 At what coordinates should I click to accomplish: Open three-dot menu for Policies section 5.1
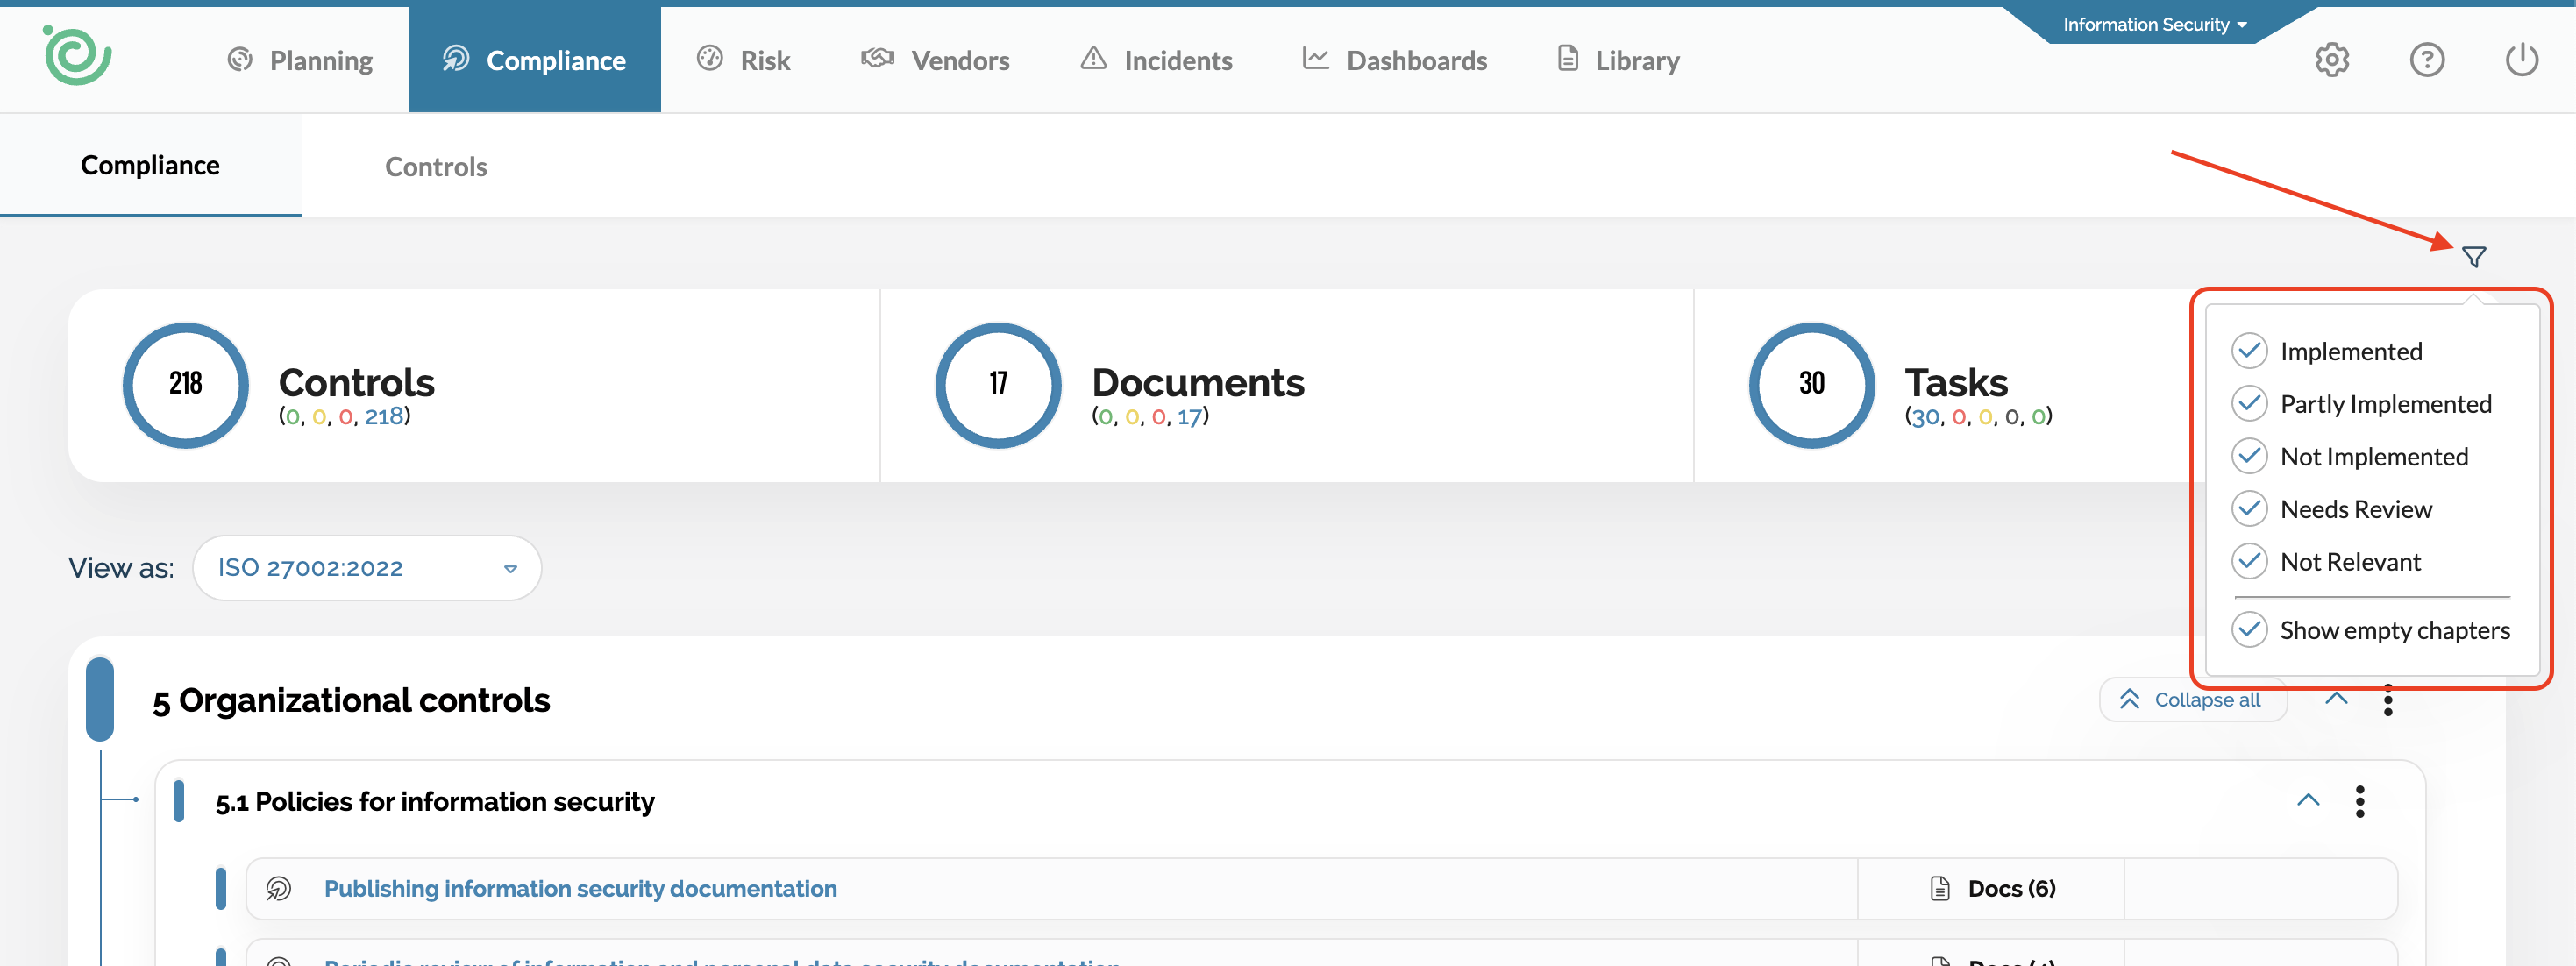pos(2360,801)
